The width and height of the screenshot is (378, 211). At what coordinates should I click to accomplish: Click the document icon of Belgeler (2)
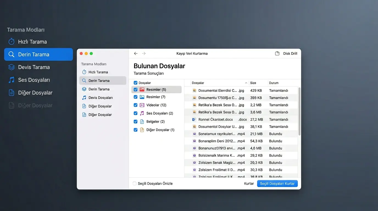142,121
